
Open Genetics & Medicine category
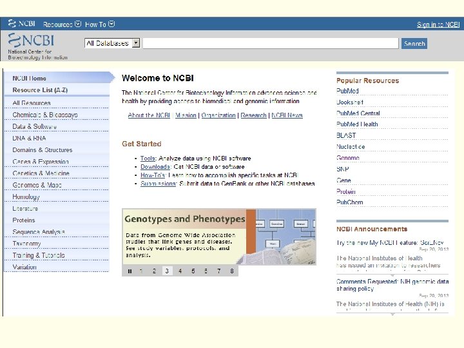coord(41,173)
